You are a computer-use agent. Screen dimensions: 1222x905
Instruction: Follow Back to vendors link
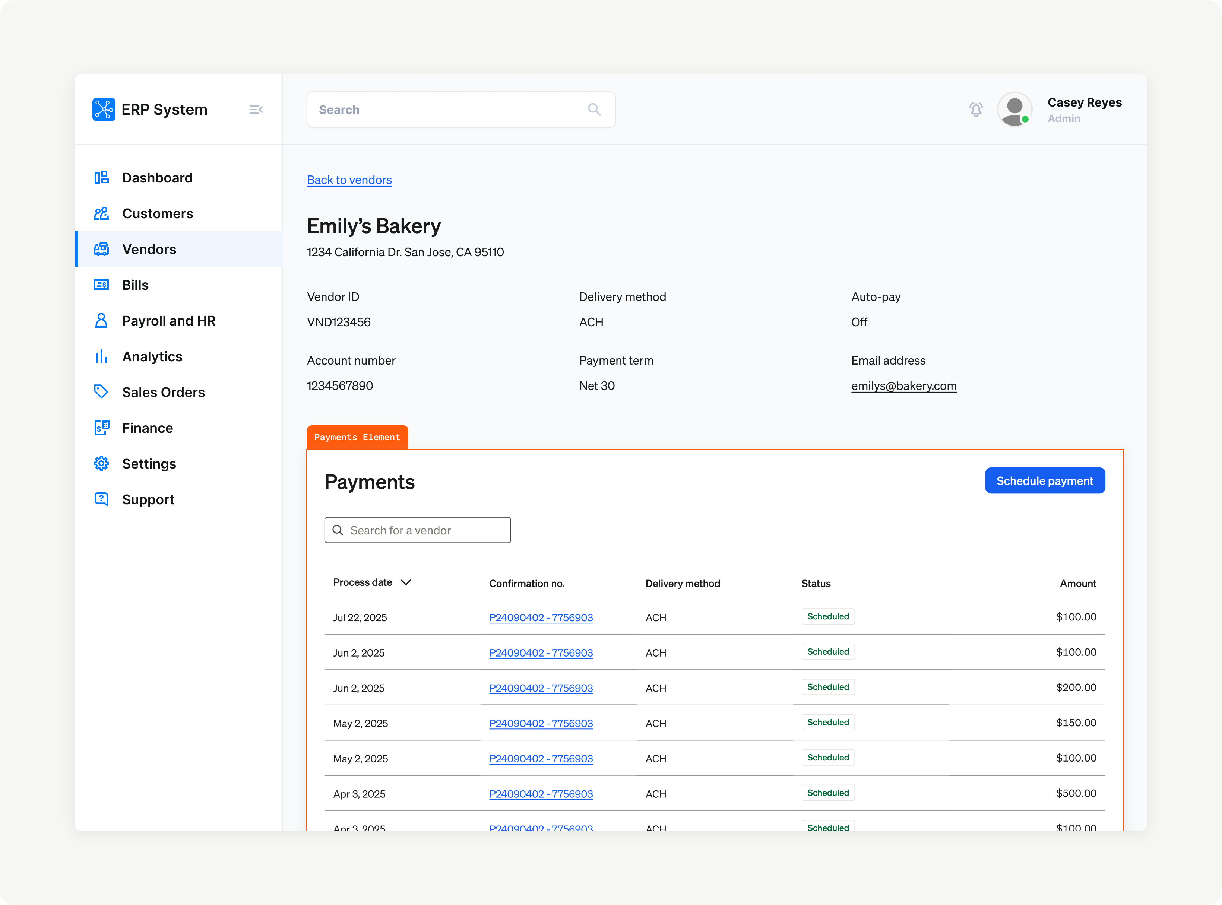click(349, 180)
